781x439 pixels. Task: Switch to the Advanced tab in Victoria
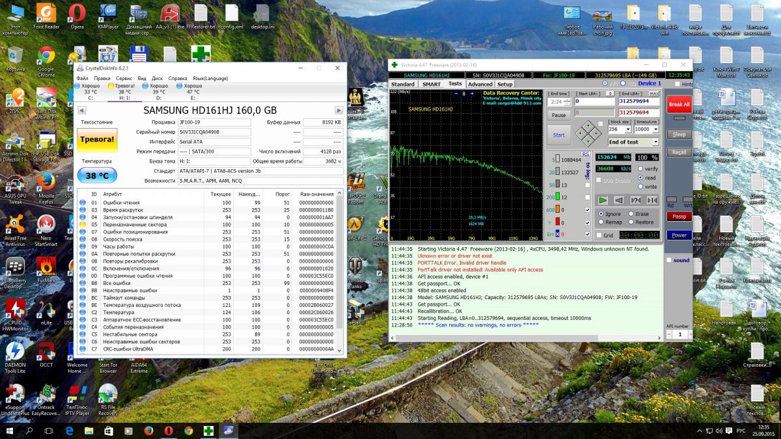pyautogui.click(x=480, y=84)
